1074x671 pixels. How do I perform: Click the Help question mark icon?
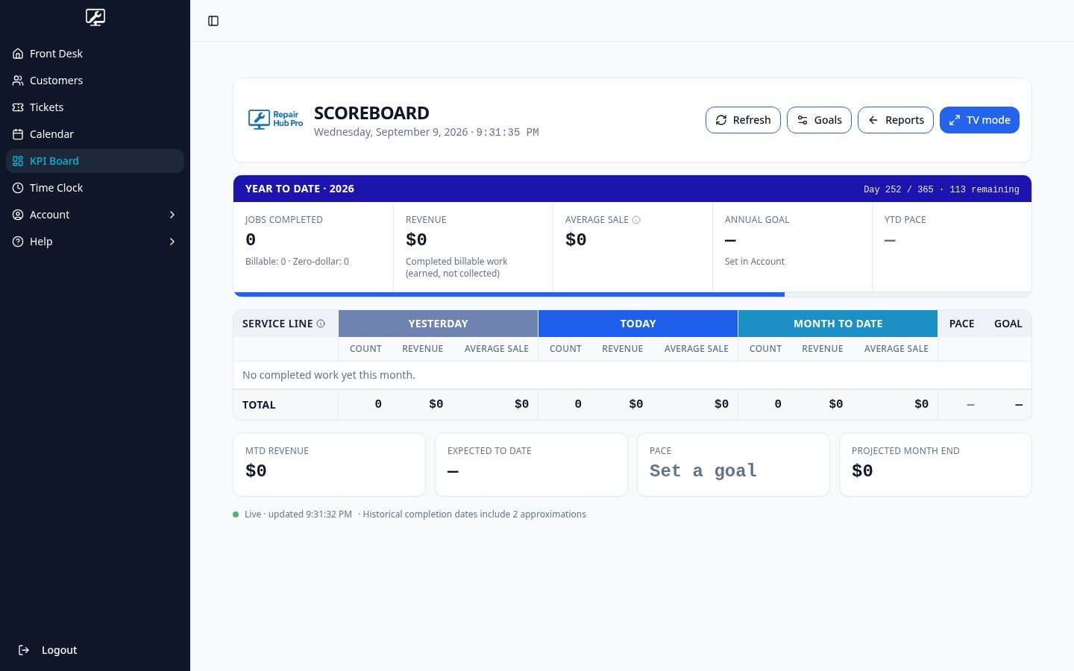click(x=18, y=242)
